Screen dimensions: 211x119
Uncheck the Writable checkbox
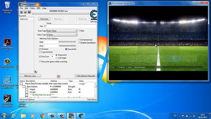click(40, 49)
